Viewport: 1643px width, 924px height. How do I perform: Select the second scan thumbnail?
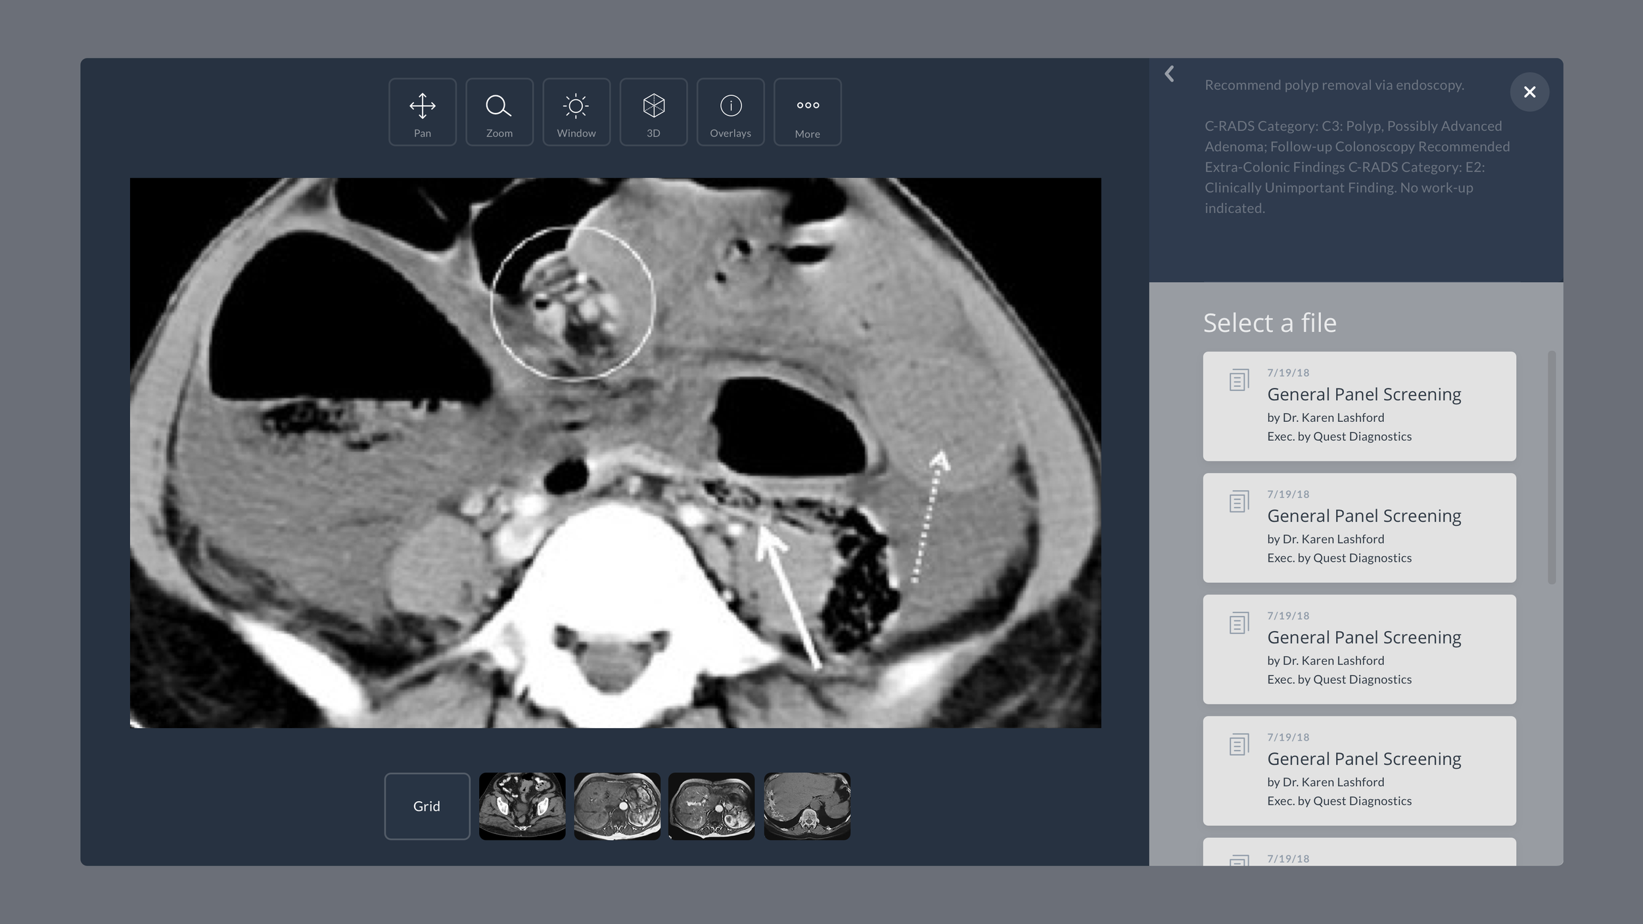click(x=616, y=806)
